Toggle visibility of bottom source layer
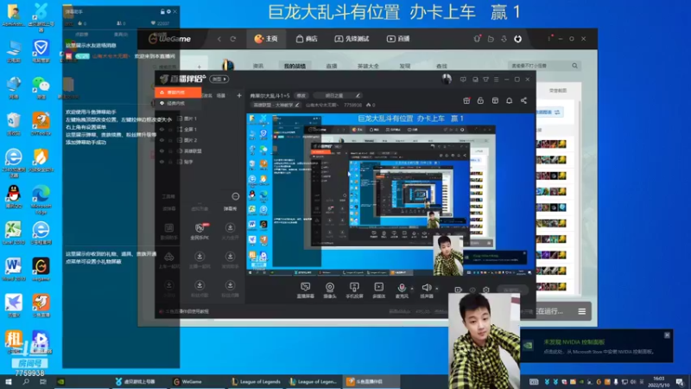This screenshot has height=389, width=691. coord(162,162)
